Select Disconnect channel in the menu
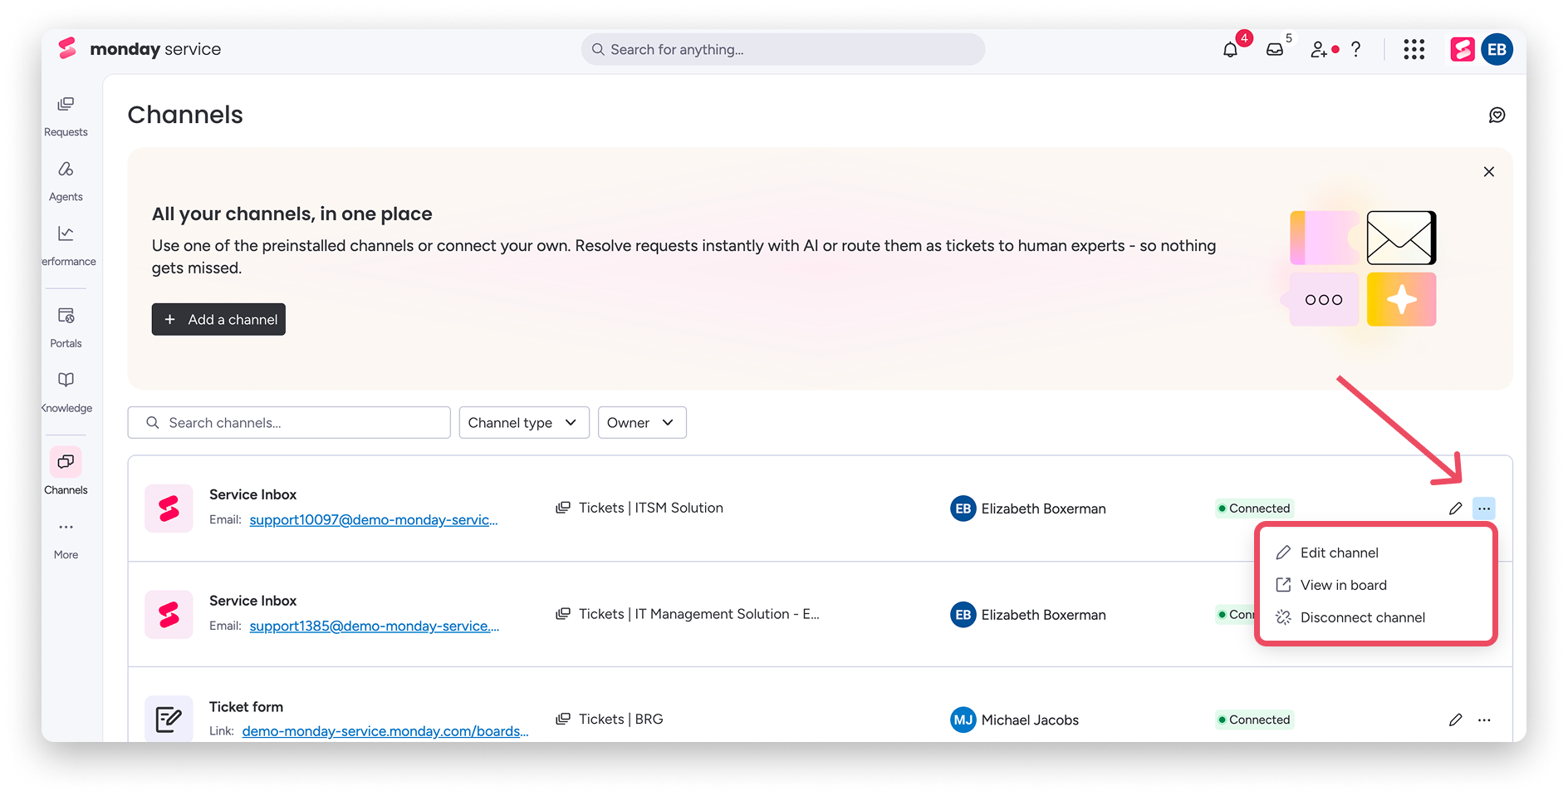This screenshot has width=1568, height=796. pos(1362,617)
